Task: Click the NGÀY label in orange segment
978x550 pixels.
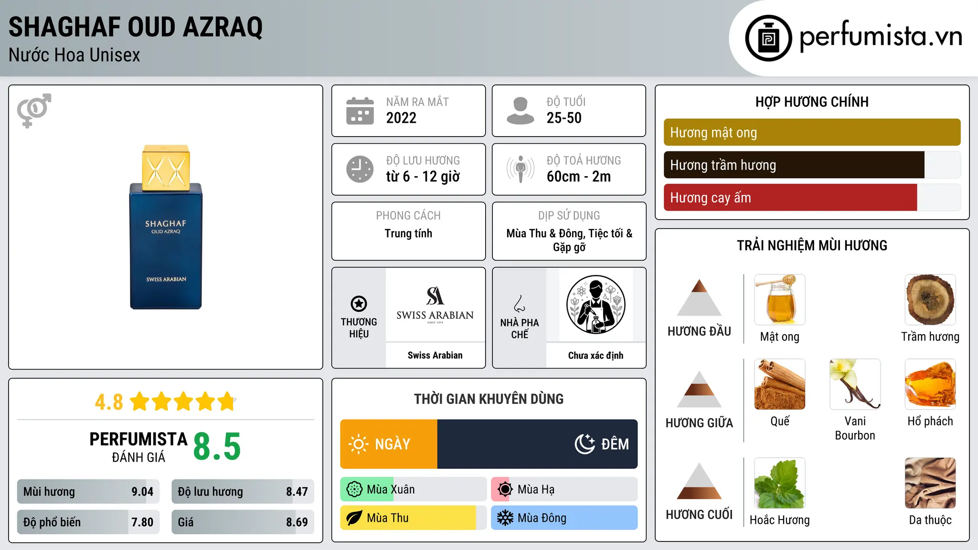Action: pyautogui.click(x=393, y=444)
